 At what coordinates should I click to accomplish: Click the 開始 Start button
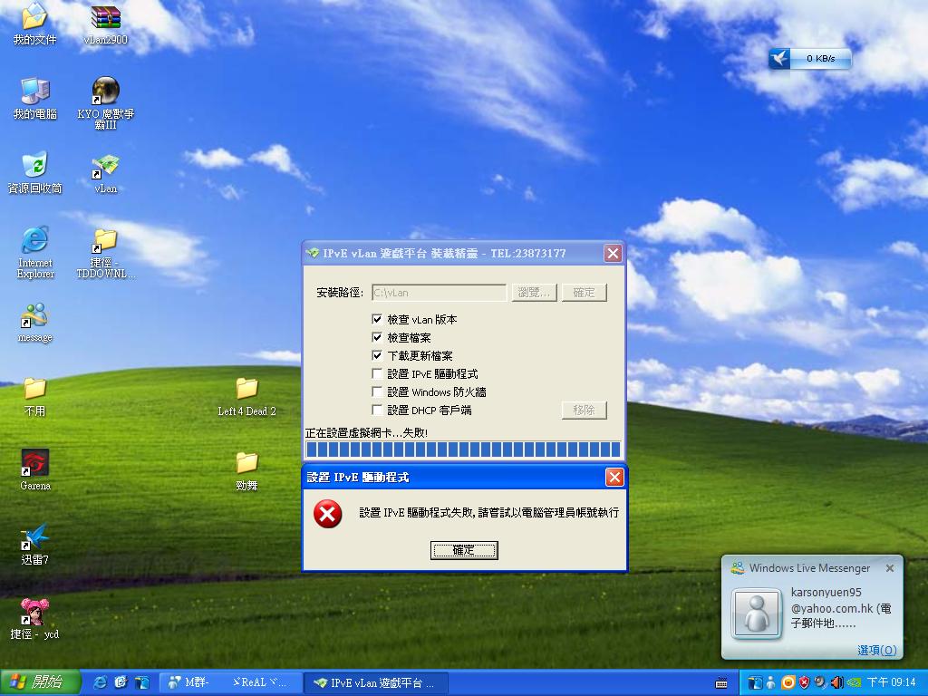click(40, 682)
